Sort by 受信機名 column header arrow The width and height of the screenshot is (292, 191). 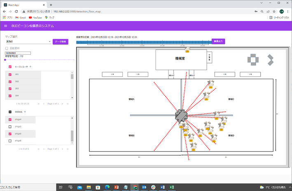click(x=25, y=112)
